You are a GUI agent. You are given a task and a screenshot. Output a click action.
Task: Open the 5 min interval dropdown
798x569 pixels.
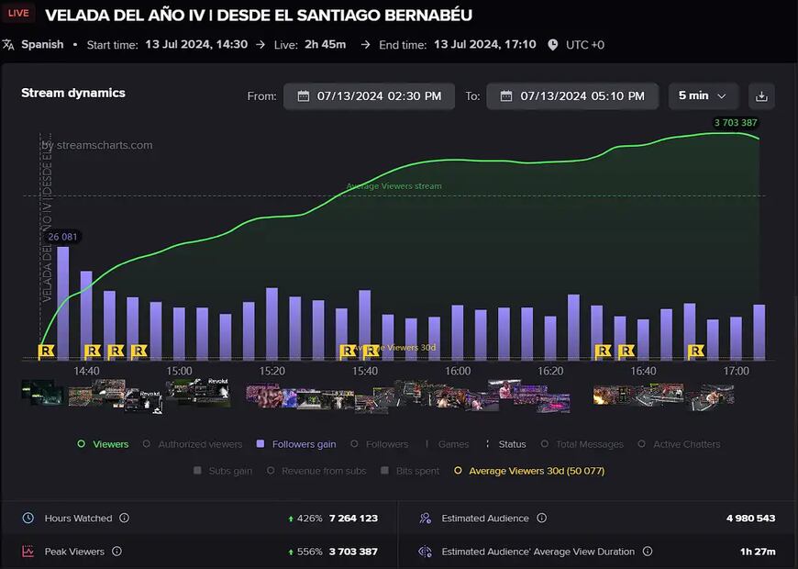point(704,95)
